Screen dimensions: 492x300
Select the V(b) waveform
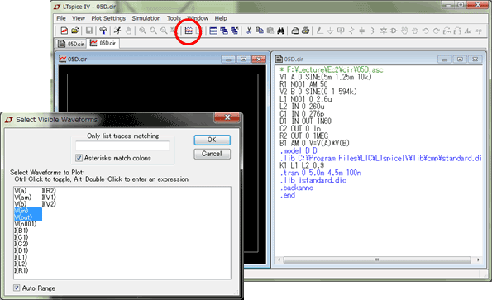21,204
